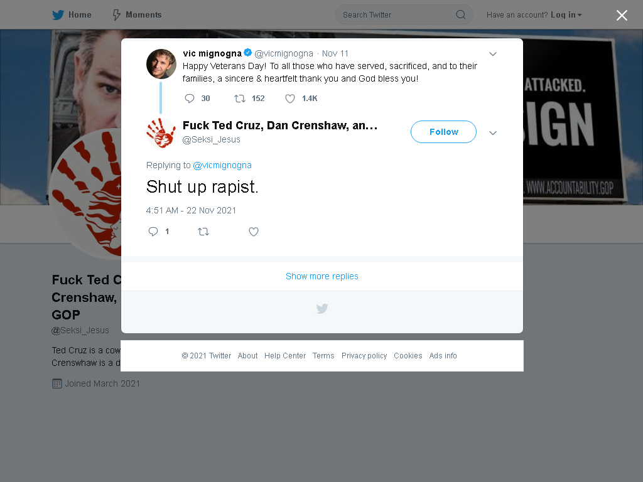
Task: Open more options chevron beside Follow button
Action: coord(493,133)
